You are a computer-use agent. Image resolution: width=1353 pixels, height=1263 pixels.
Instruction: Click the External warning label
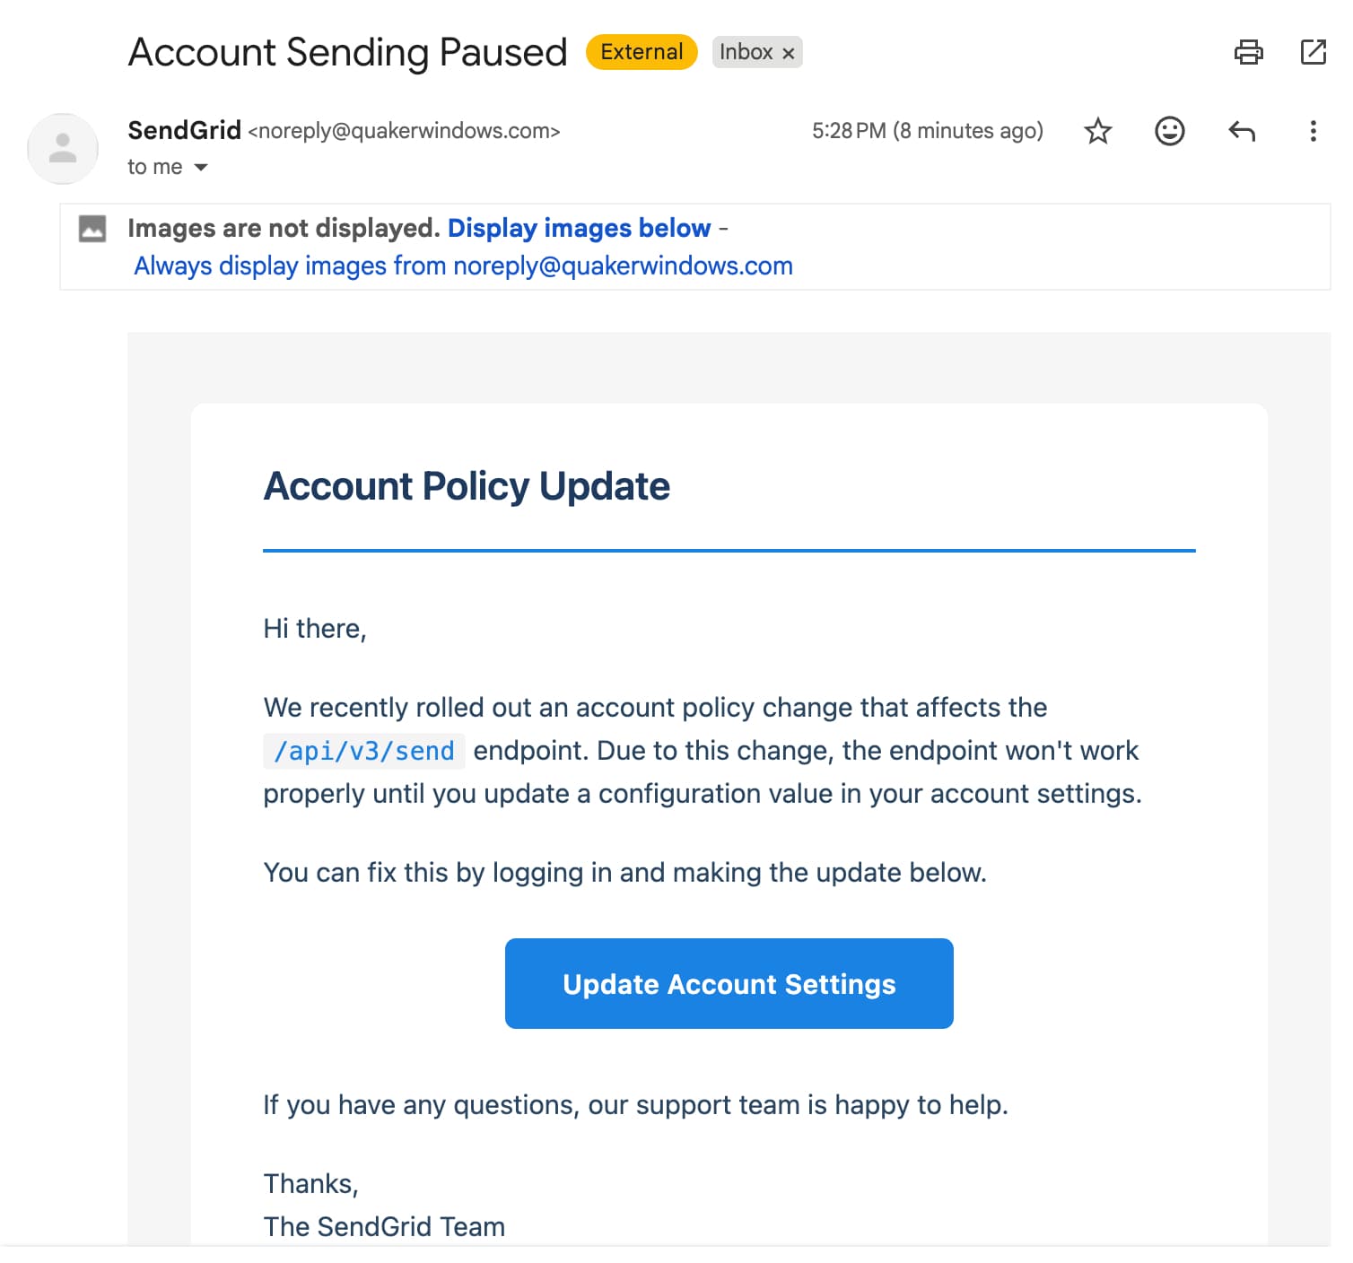642,52
